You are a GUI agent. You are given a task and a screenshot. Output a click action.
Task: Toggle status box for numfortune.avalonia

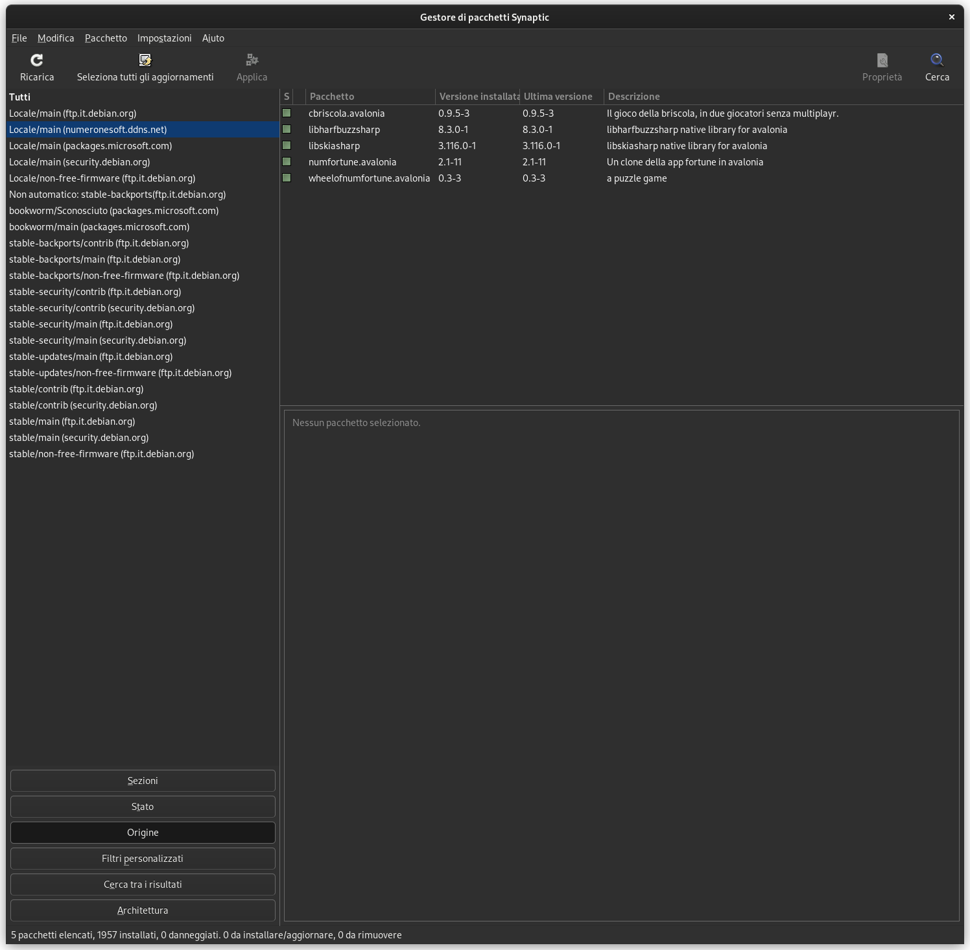coord(287,161)
